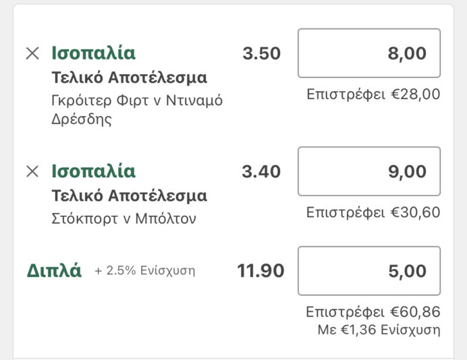This screenshot has height=360, width=467.
Task: Click the 11.90 double odds value
Action: [x=260, y=271]
